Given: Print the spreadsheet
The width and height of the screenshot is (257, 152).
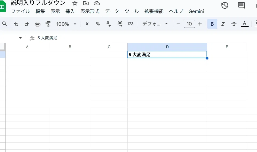Looking at the screenshot, I should point(37,24).
